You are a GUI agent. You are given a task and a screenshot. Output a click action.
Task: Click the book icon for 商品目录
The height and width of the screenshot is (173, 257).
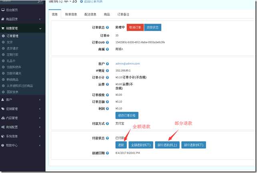(x=3, y=19)
